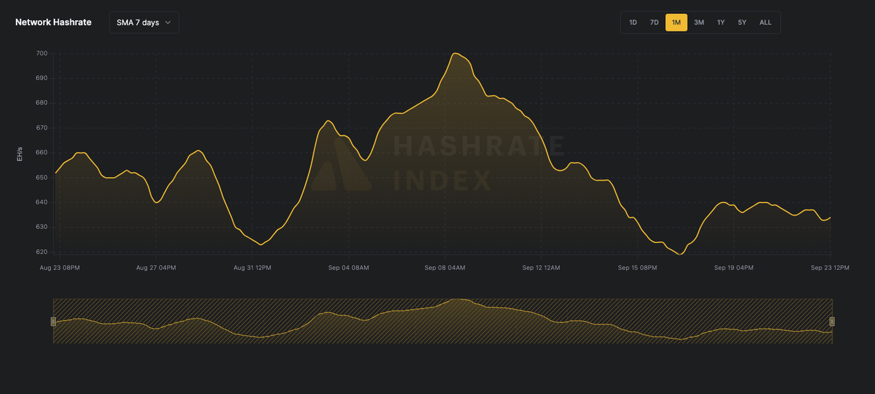The height and width of the screenshot is (394, 875).
Task: Click the Sep 12 12AM axis label
Action: coord(541,268)
